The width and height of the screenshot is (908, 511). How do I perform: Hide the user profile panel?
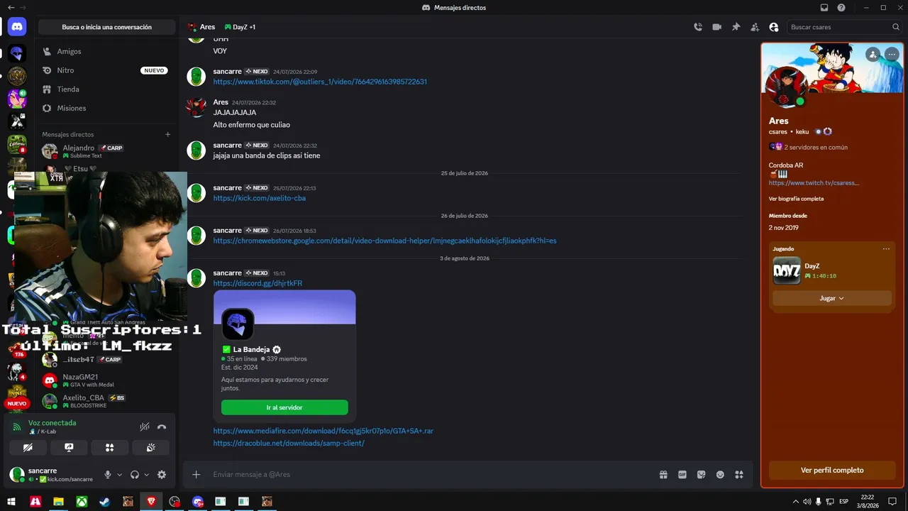pyautogui.click(x=774, y=27)
